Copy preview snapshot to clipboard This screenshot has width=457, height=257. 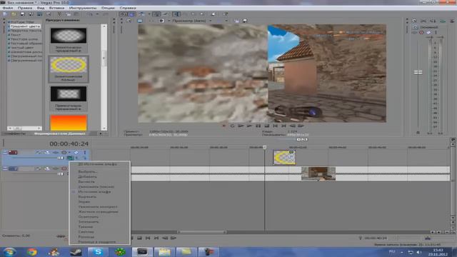[x=236, y=21]
